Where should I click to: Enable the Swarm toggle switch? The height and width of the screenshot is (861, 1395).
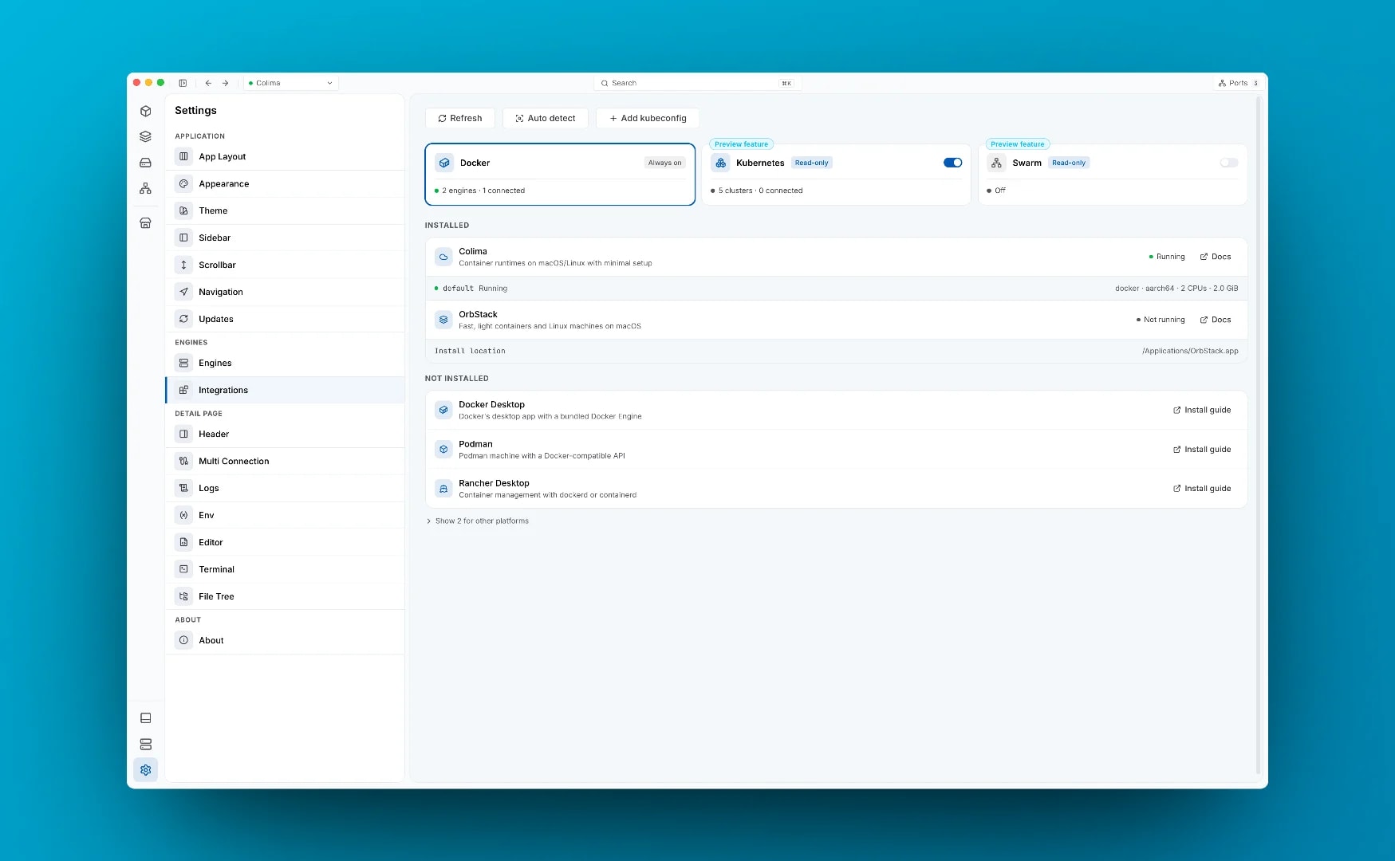coord(1229,163)
